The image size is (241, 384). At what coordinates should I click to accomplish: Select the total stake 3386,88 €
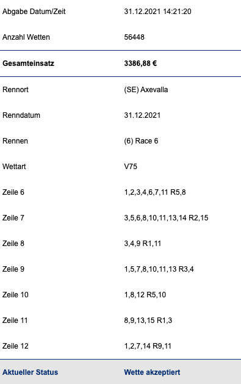(x=140, y=63)
